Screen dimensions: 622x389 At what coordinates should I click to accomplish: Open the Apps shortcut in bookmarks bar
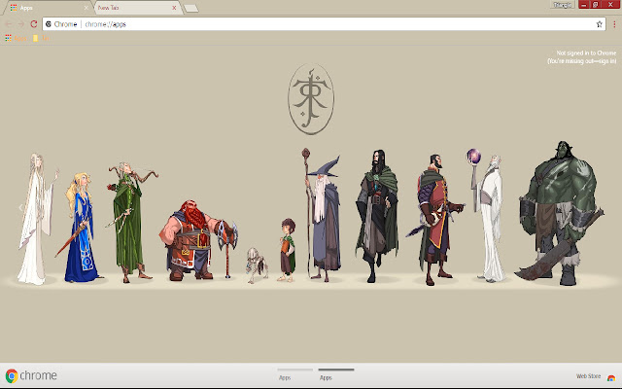[17, 38]
